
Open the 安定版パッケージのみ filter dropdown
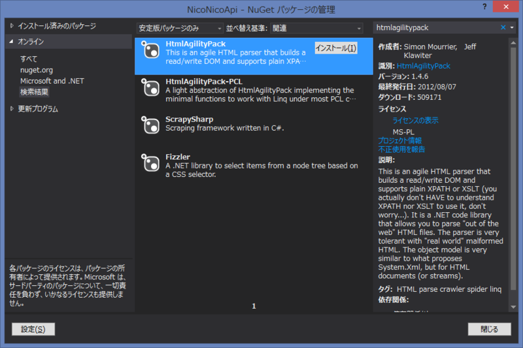180,28
